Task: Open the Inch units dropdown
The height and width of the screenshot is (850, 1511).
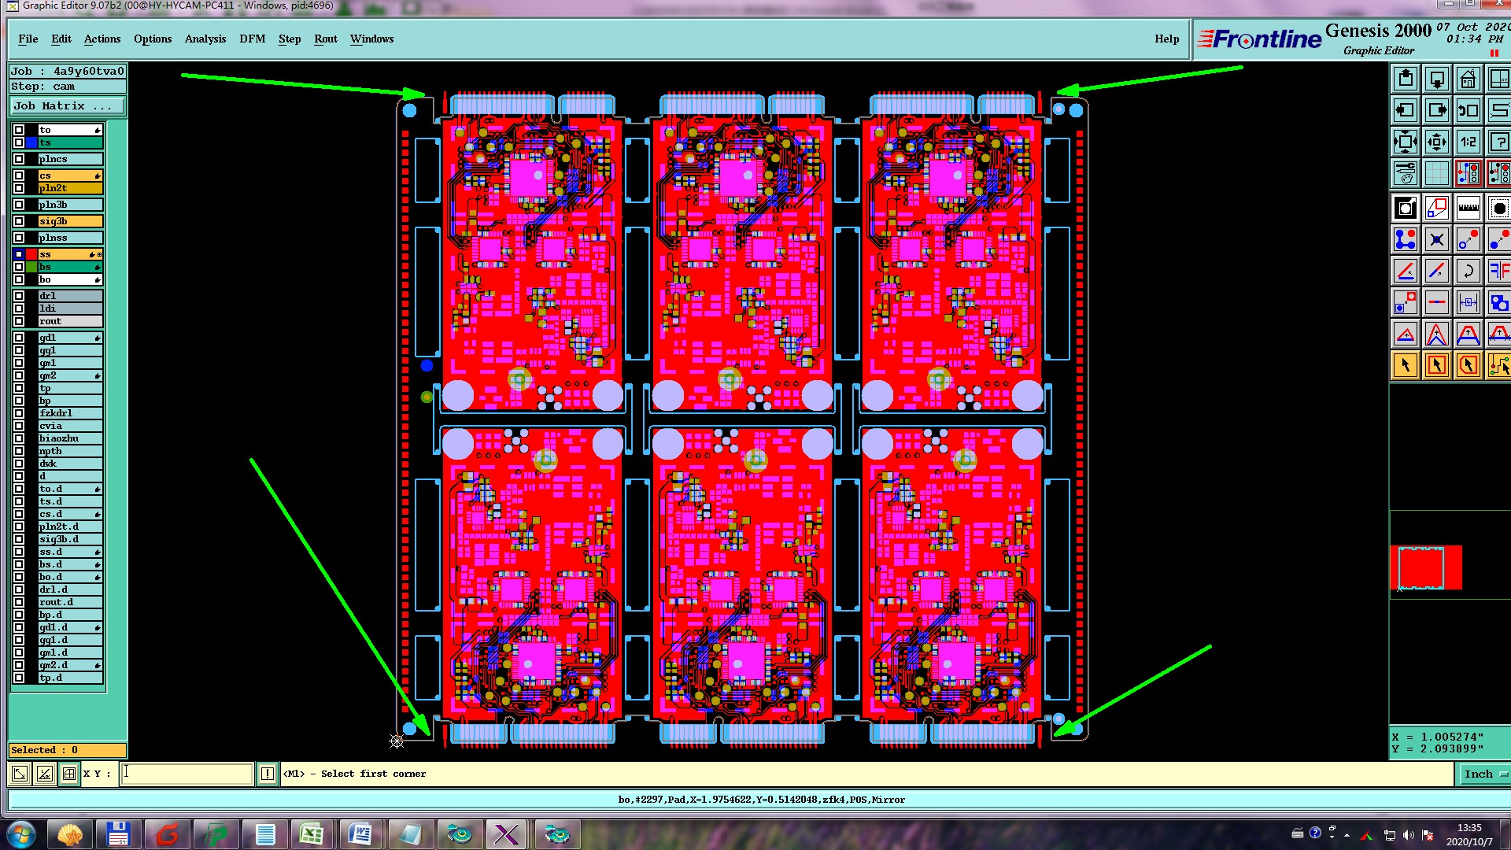Action: click(x=1483, y=774)
